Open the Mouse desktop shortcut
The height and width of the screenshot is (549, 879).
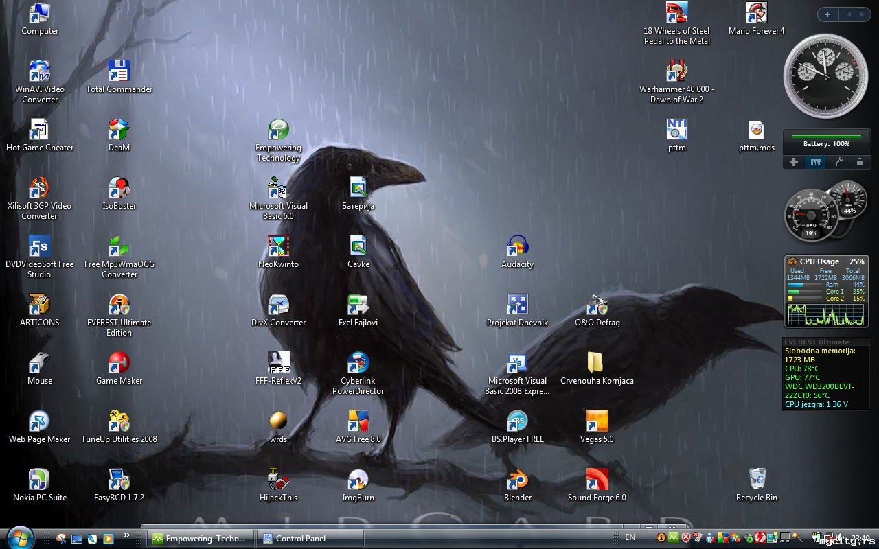40,369
